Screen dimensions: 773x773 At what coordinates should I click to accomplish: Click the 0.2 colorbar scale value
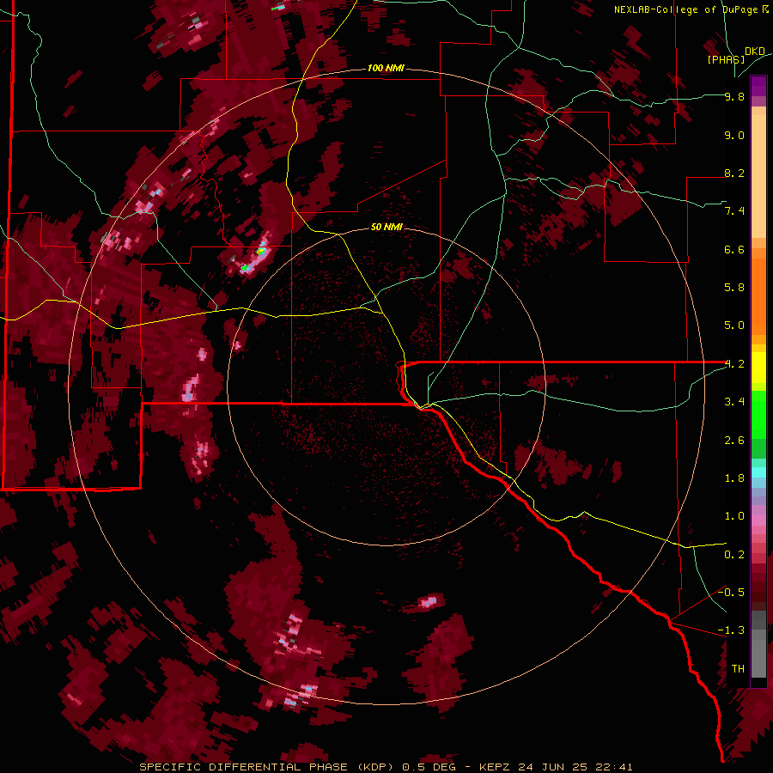click(x=734, y=554)
